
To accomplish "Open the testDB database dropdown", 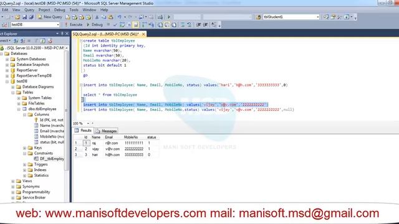I will pyautogui.click(x=58, y=25).
